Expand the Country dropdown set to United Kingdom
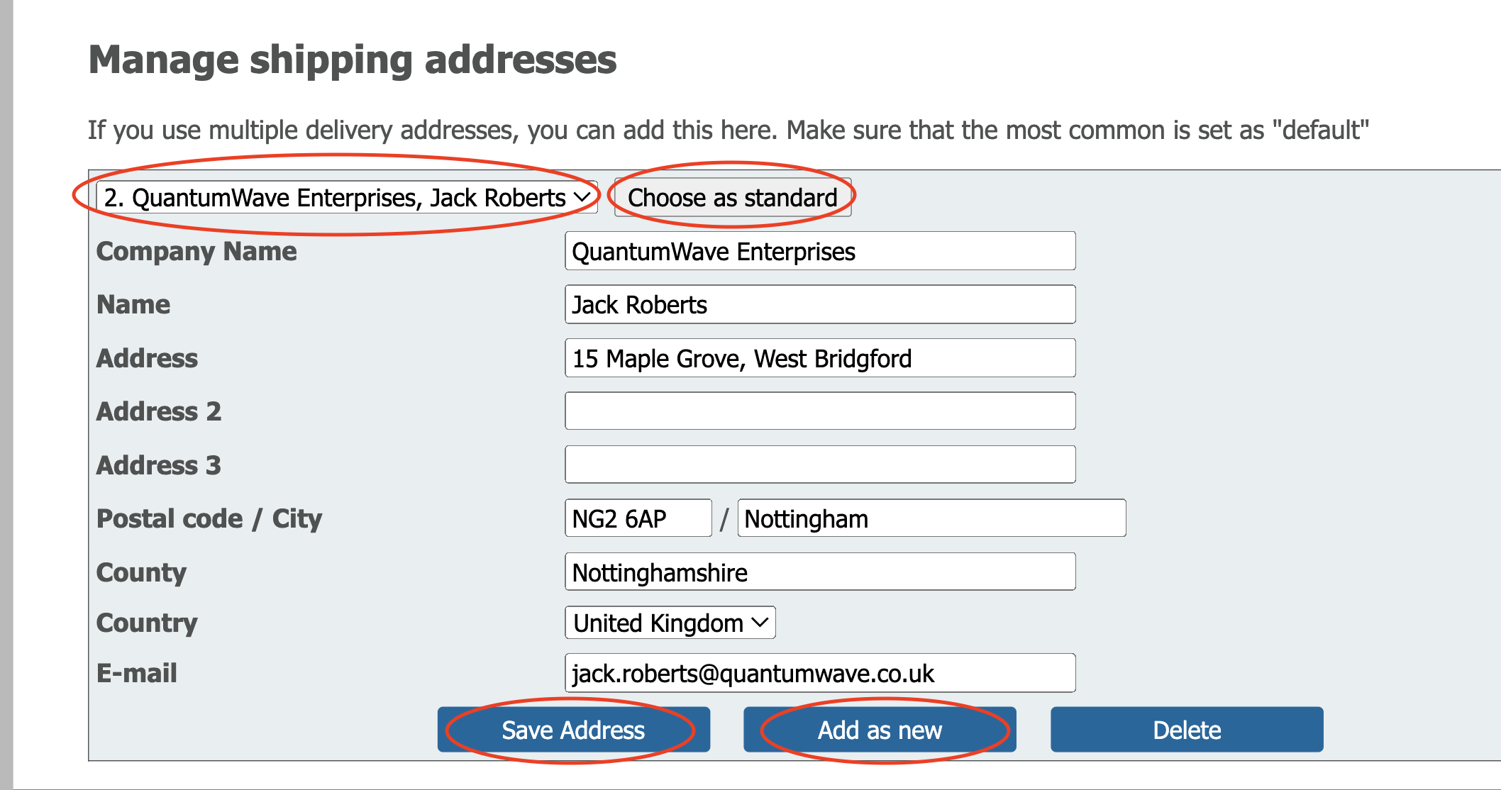This screenshot has height=790, width=1501. pyautogui.click(x=670, y=623)
